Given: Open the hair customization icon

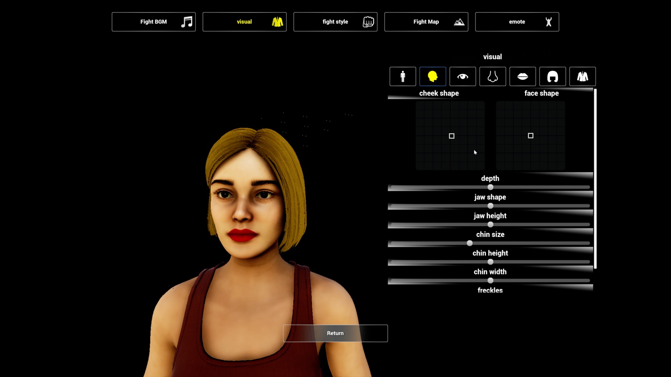Looking at the screenshot, I should [x=553, y=76].
